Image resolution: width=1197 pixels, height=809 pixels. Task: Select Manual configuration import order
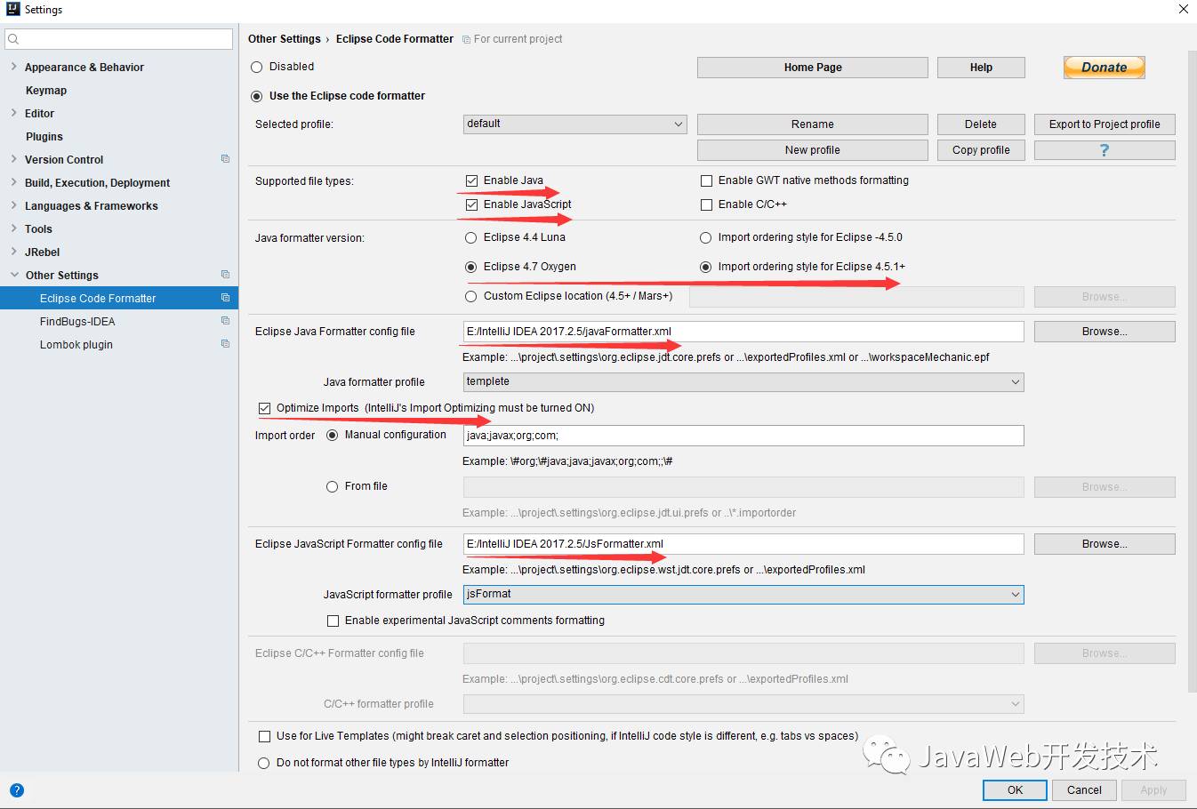tap(333, 435)
